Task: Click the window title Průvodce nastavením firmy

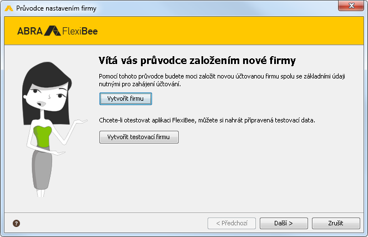Action: (x=56, y=8)
